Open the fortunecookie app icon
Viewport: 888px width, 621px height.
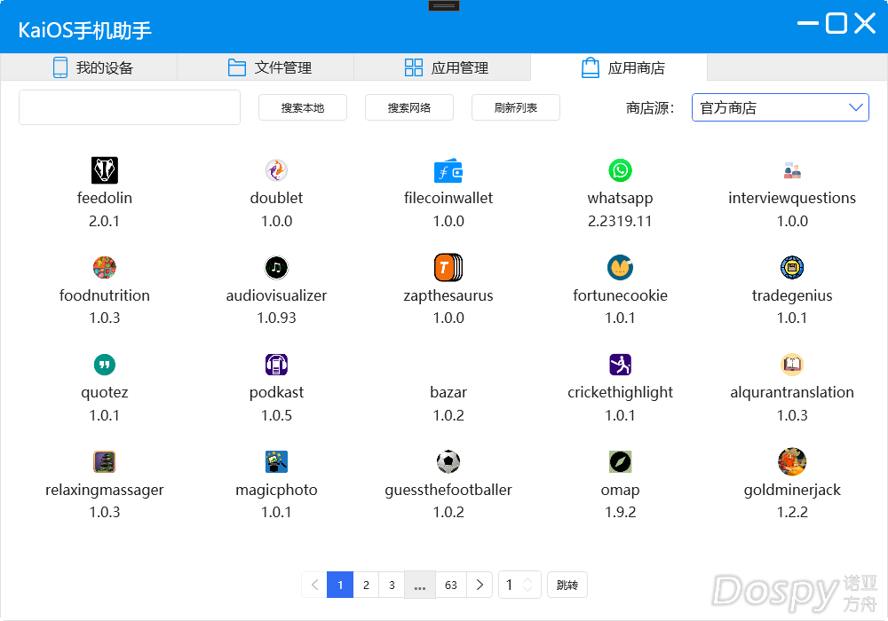[x=620, y=268]
